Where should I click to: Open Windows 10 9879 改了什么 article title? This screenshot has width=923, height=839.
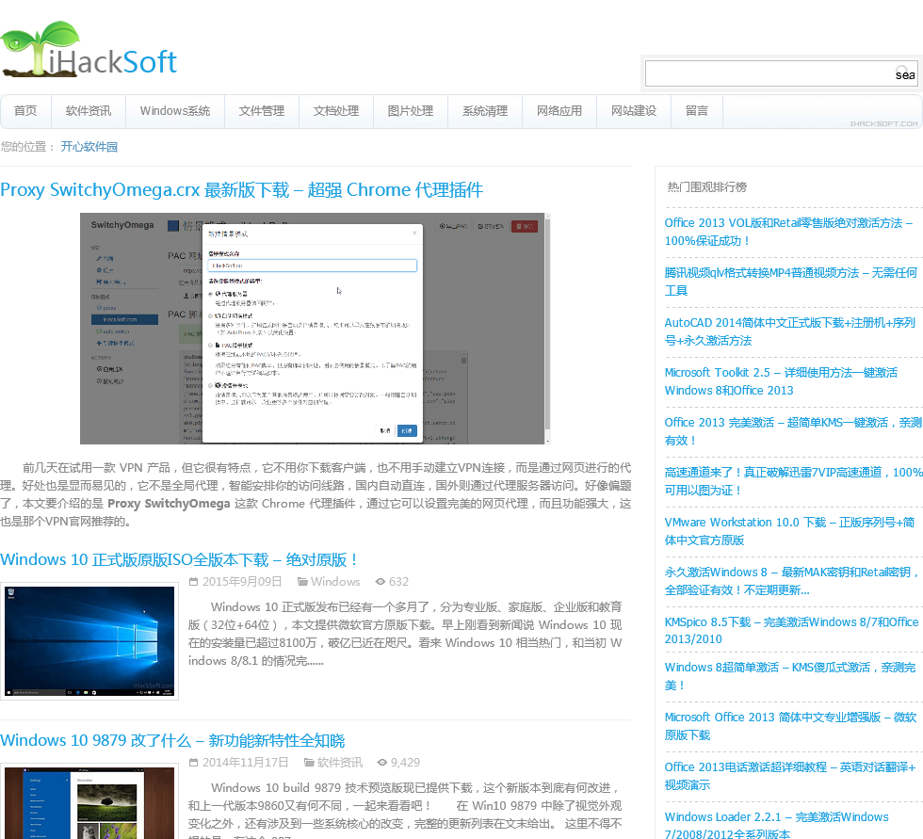(x=172, y=740)
